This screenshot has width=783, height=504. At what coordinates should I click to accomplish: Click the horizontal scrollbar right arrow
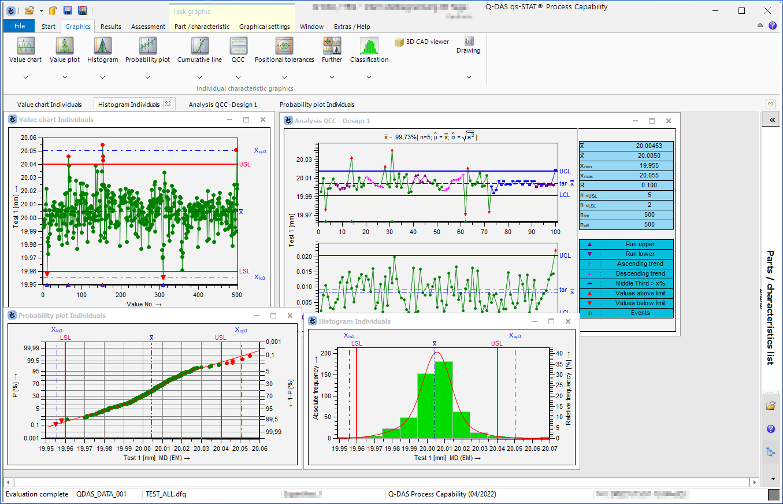754,482
